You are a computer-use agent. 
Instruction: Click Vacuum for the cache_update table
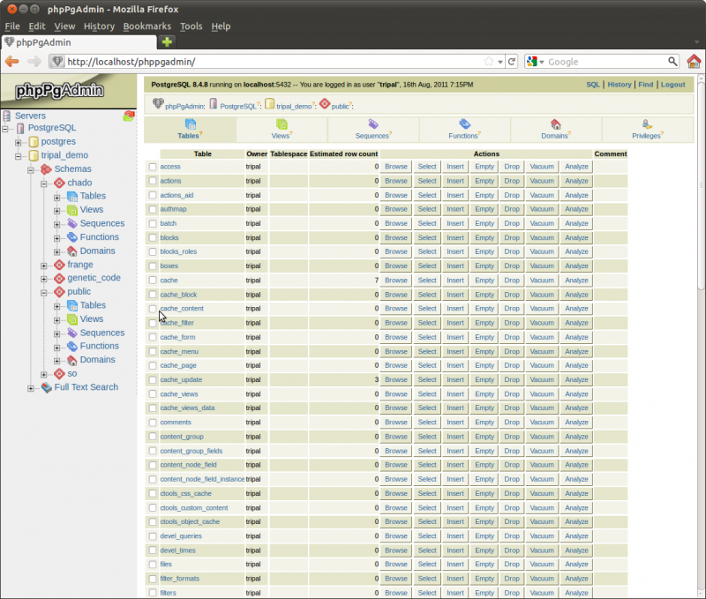[542, 380]
